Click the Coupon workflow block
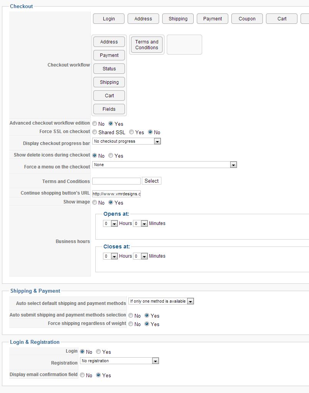This screenshot has width=309, height=393. (x=247, y=19)
